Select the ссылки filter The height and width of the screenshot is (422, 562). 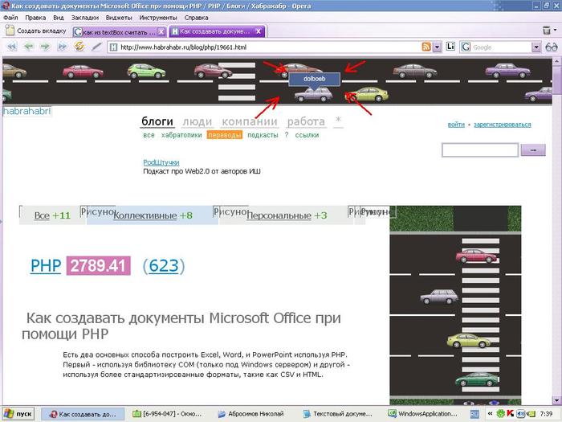307,135
